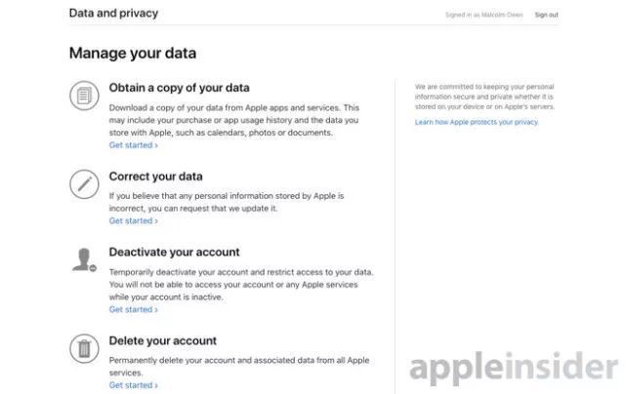Image resolution: width=626 pixels, height=394 pixels.
Task: Open Get started under Deactivate your account
Action: pos(133,310)
